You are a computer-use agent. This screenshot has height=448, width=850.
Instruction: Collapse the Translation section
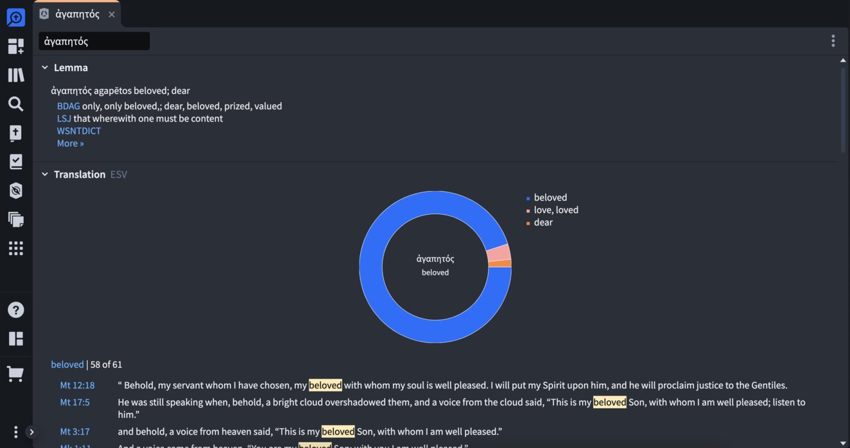click(45, 174)
